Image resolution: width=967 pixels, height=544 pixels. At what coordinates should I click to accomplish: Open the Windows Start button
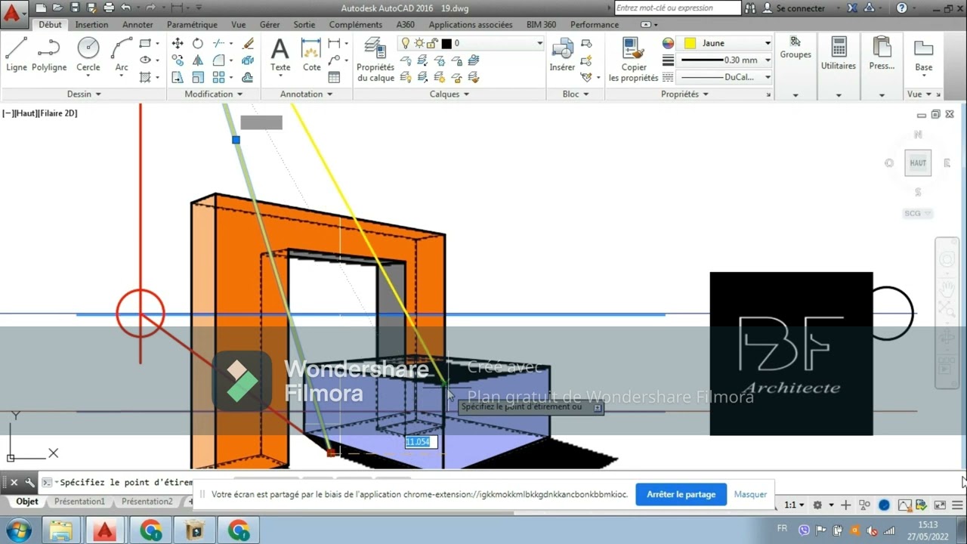tap(18, 530)
